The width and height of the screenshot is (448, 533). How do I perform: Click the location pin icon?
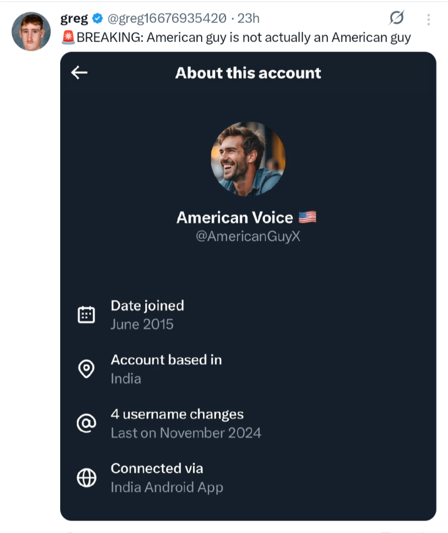coord(86,369)
